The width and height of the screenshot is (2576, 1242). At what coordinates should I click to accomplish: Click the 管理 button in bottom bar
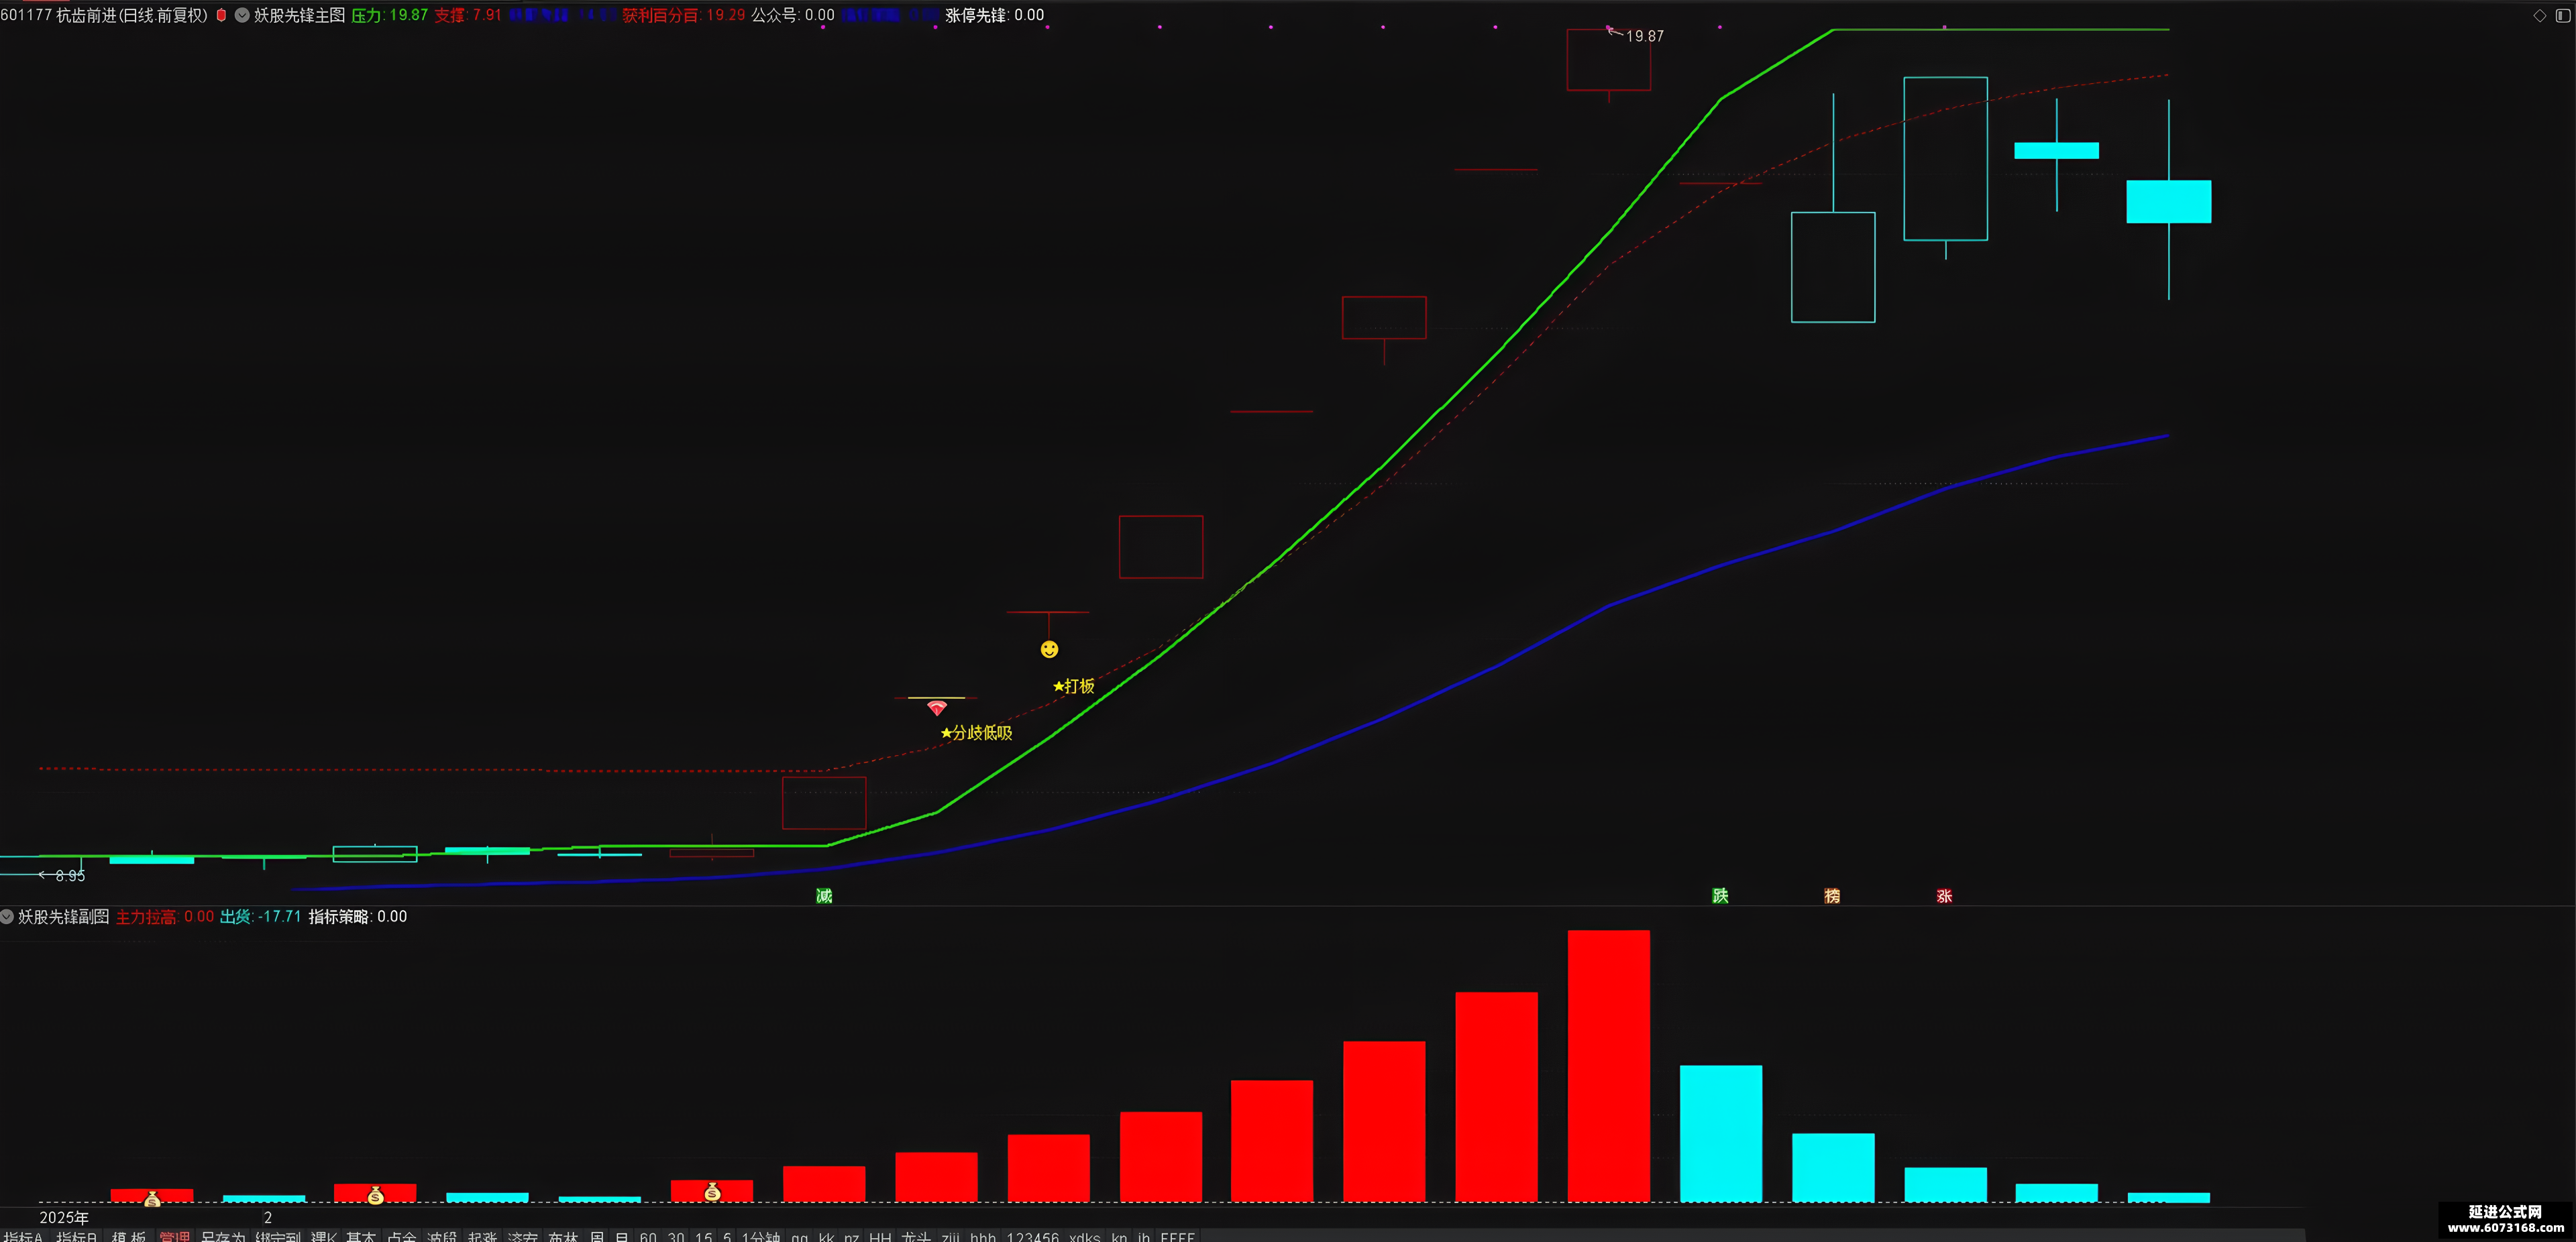pos(174,1236)
